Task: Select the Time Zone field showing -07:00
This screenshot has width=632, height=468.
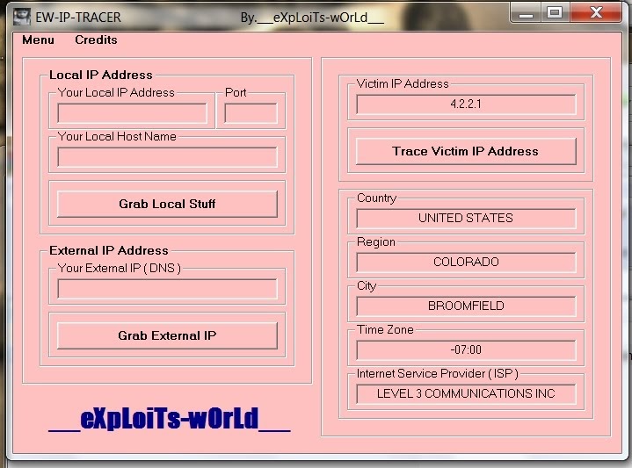Action: (466, 350)
